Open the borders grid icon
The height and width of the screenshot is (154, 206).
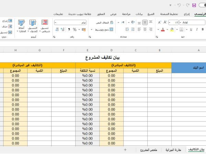[181, 29]
